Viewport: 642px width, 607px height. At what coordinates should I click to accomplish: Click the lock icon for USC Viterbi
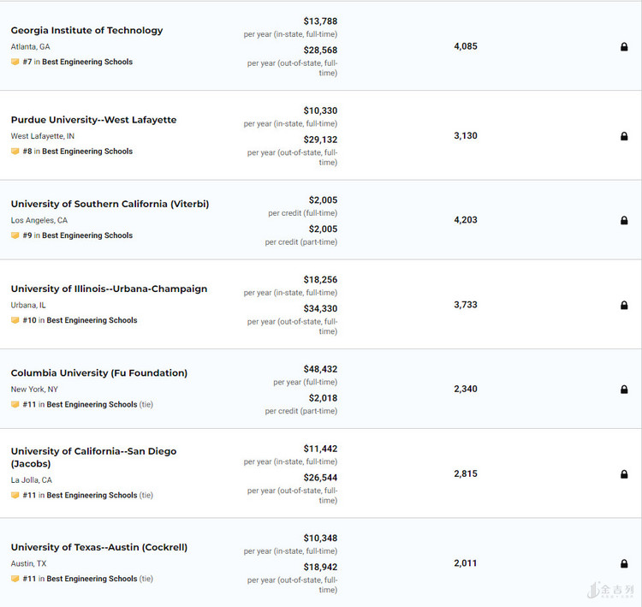624,220
